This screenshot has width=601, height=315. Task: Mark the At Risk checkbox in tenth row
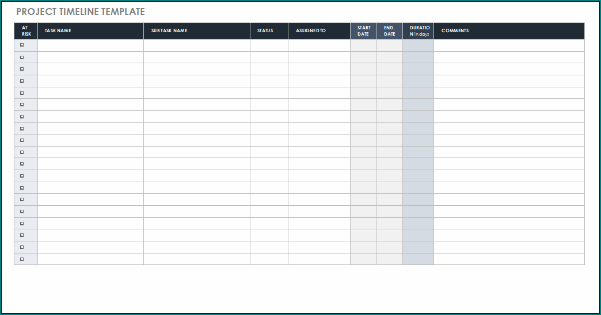click(x=22, y=152)
